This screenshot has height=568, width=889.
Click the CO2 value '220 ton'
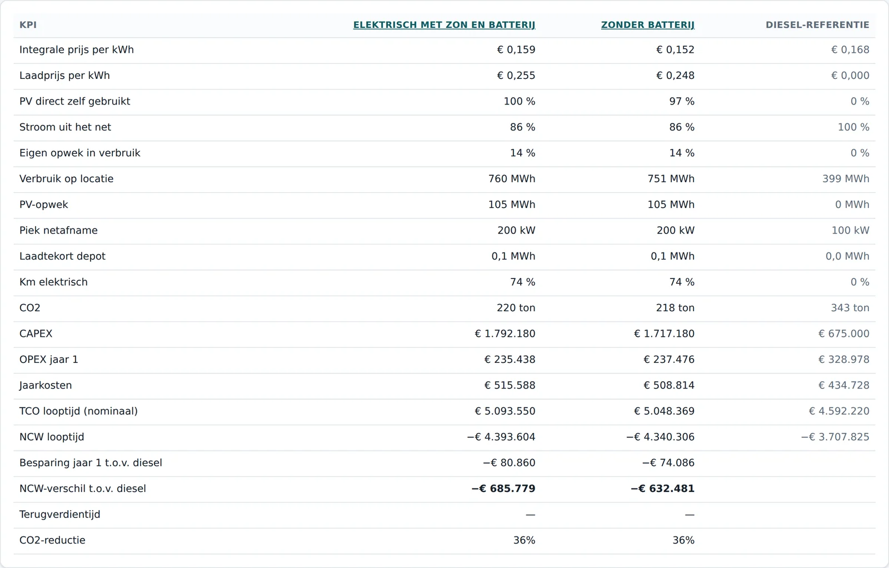coord(516,308)
